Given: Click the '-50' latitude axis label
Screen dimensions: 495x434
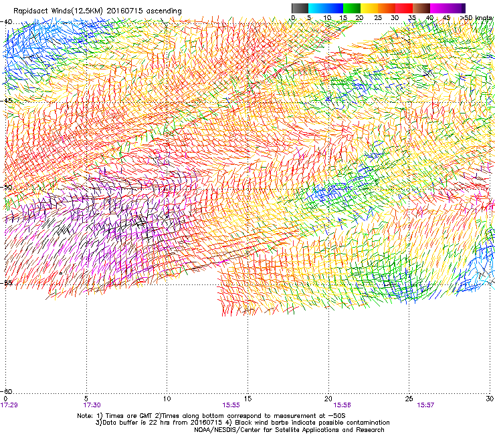Looking at the screenshot, I should pos(6,187).
